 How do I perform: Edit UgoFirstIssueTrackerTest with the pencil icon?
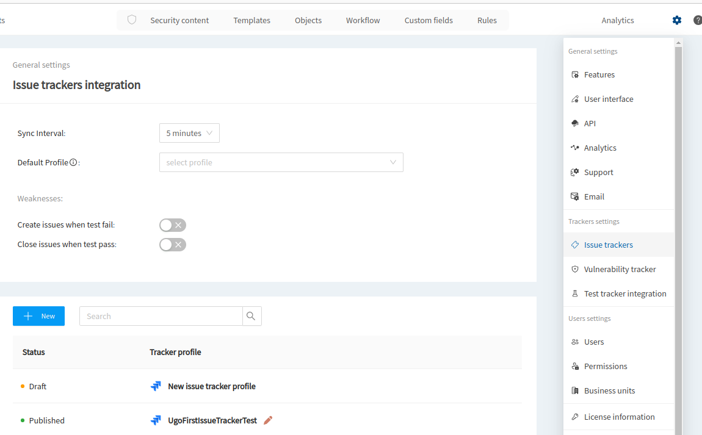(x=268, y=420)
